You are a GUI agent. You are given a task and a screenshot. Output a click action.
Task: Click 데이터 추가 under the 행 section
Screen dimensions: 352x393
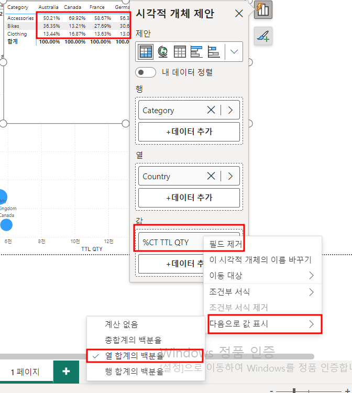click(x=189, y=132)
